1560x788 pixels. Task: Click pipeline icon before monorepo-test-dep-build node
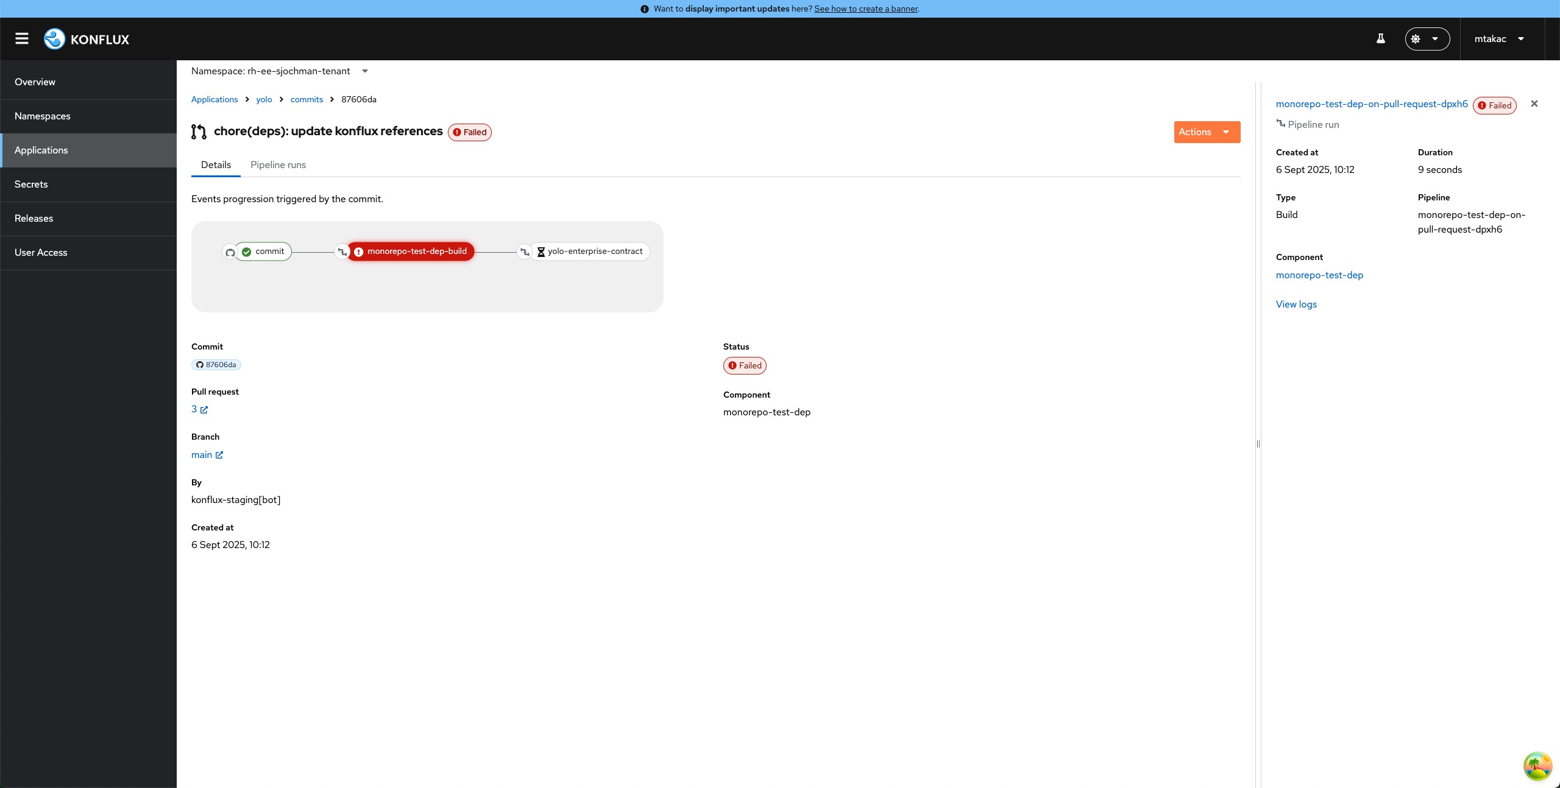point(342,252)
